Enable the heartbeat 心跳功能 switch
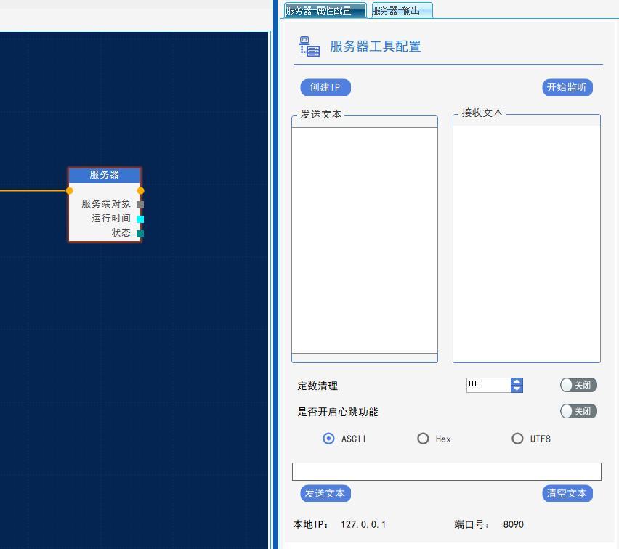The height and width of the screenshot is (549, 619). 578,411
